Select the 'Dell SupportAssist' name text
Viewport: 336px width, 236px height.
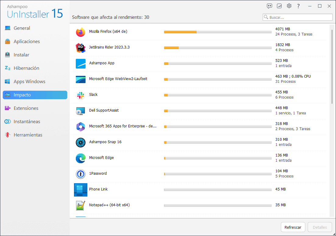(104, 110)
